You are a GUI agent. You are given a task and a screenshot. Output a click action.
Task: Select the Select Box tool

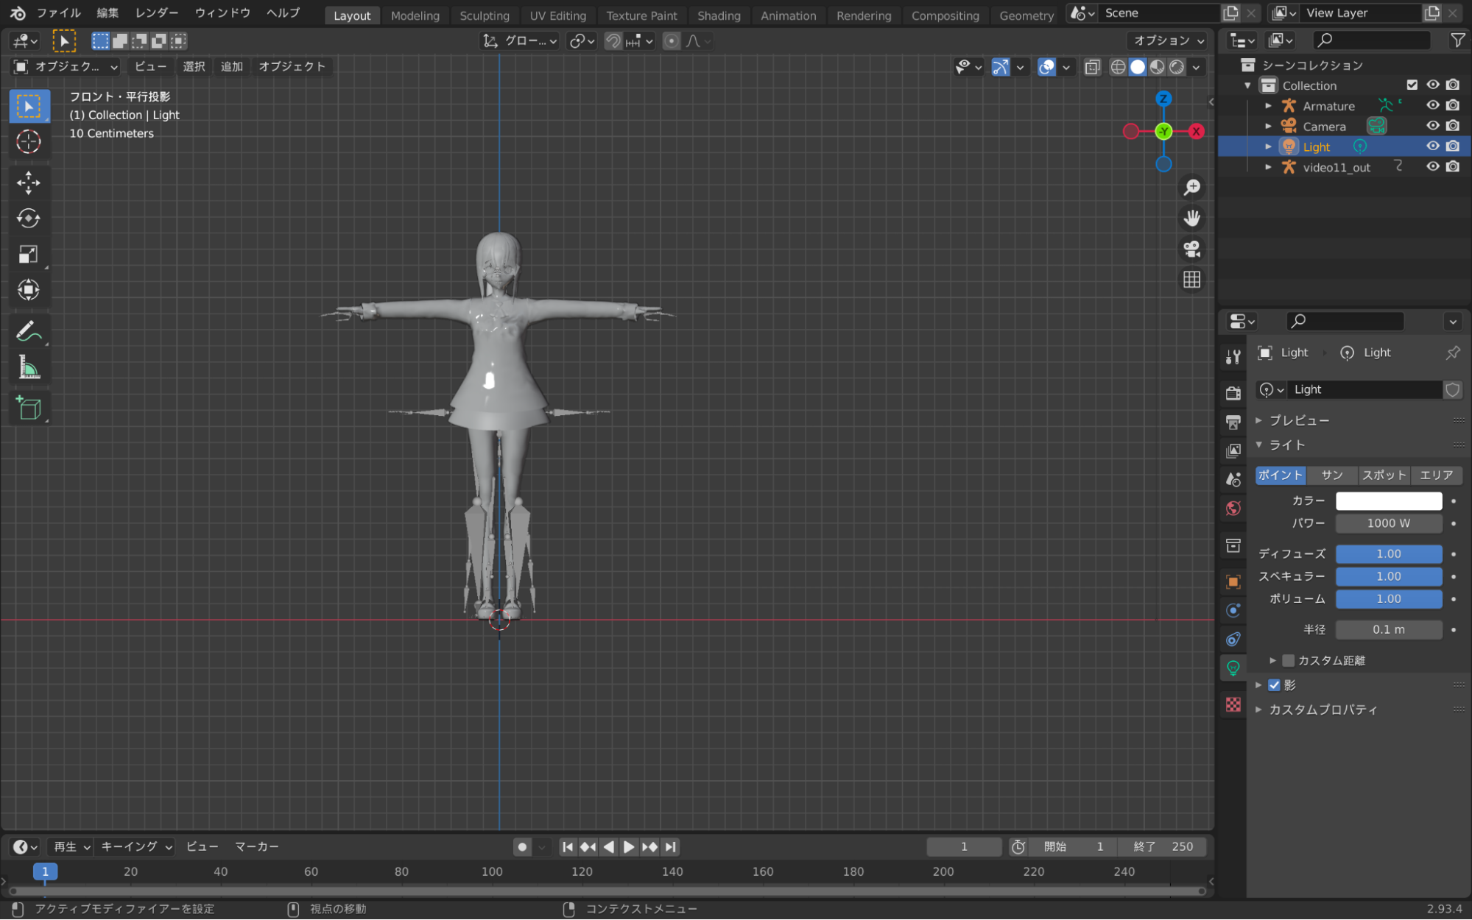[29, 107]
